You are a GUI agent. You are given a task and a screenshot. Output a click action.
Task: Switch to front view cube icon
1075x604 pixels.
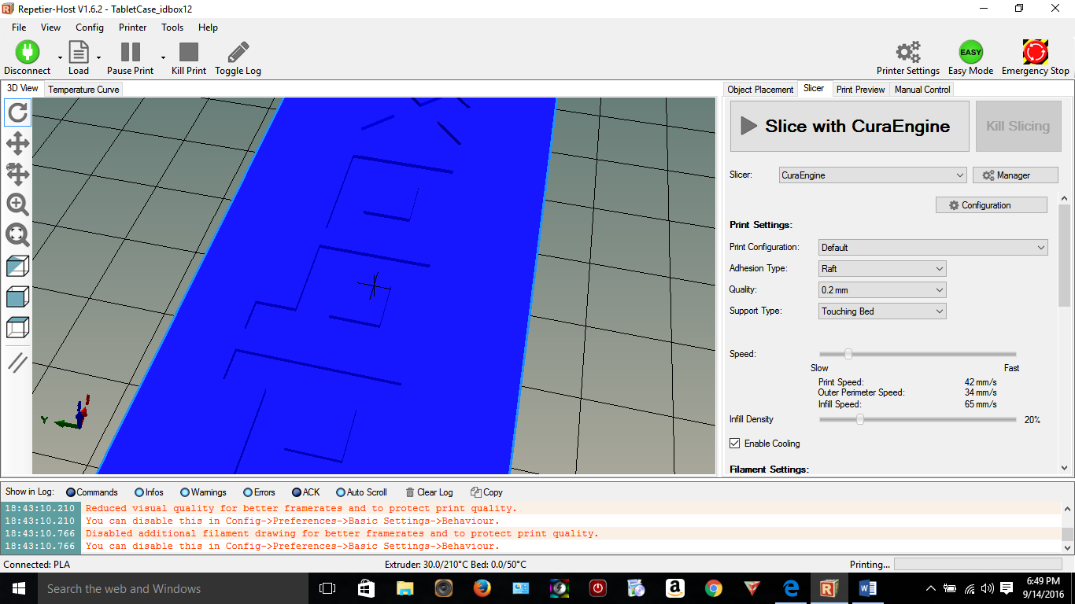pyautogui.click(x=17, y=296)
